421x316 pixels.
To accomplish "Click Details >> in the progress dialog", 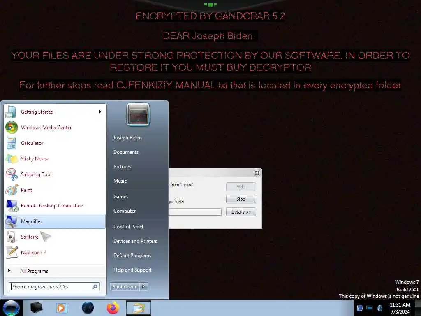I will (241, 212).
